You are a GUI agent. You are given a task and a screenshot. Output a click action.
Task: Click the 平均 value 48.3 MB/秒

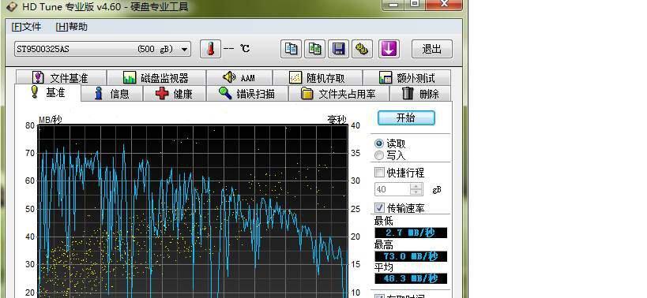[x=411, y=278]
